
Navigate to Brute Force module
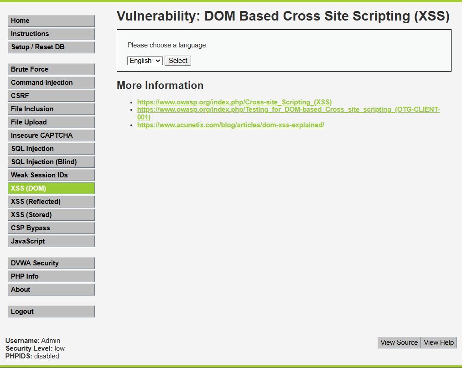point(51,69)
